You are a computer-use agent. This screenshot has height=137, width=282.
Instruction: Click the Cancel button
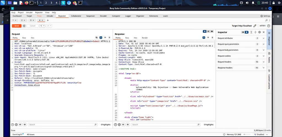32,26
